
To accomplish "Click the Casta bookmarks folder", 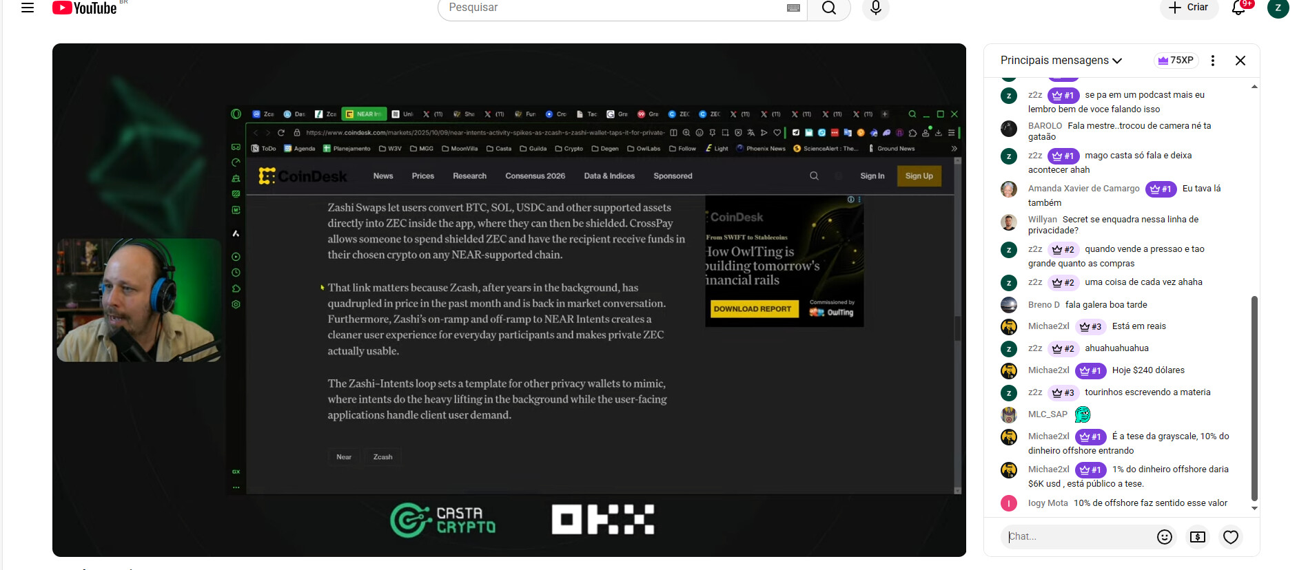I will click(499, 149).
